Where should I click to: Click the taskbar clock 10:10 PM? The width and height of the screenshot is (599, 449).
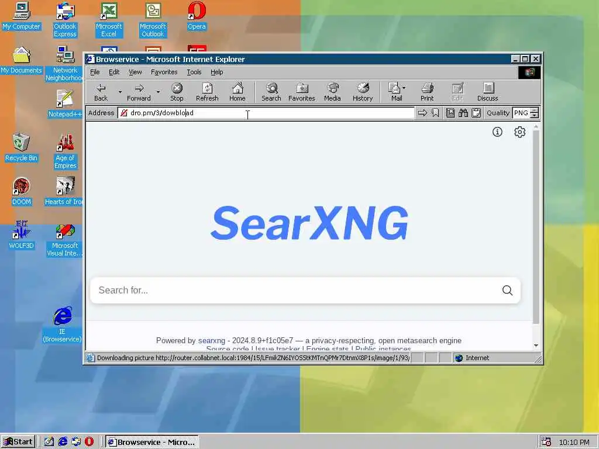(x=574, y=442)
